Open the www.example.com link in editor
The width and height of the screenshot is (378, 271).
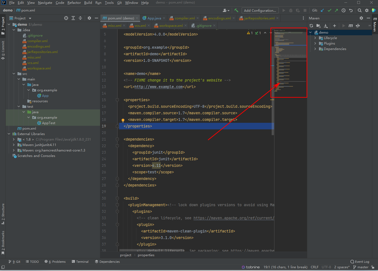[x=159, y=87]
